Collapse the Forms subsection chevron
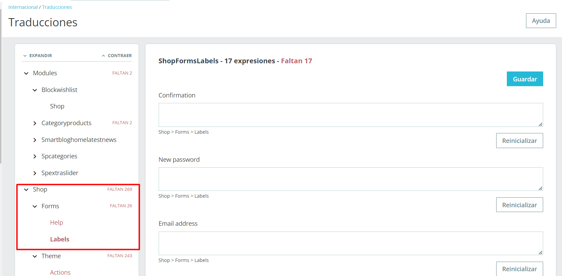The image size is (562, 276). click(x=35, y=206)
